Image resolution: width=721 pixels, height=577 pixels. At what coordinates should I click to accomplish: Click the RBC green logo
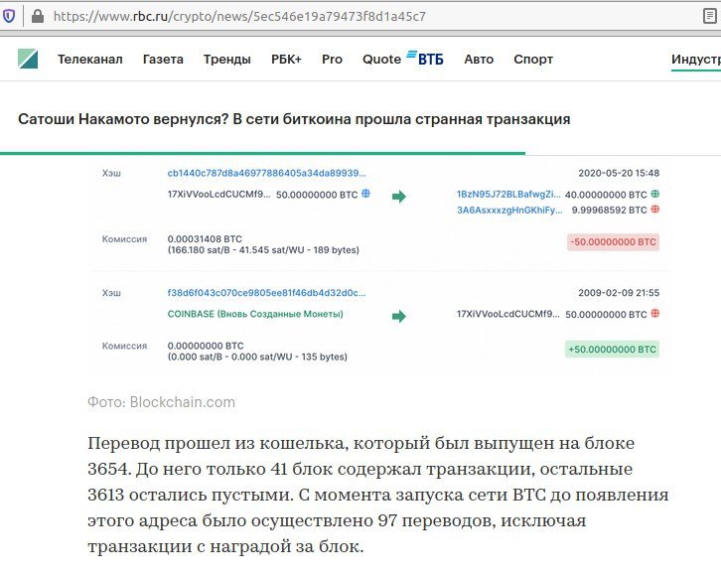28,59
